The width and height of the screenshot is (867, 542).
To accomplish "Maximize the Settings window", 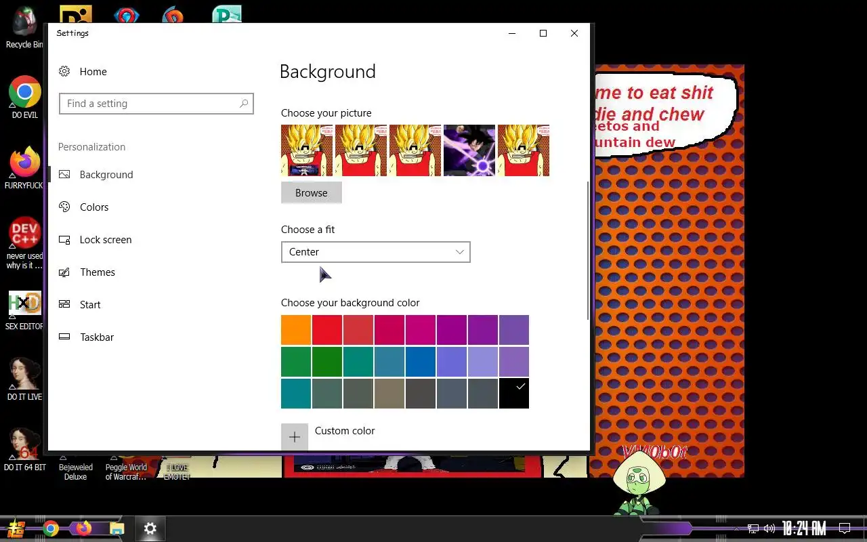I will [543, 33].
